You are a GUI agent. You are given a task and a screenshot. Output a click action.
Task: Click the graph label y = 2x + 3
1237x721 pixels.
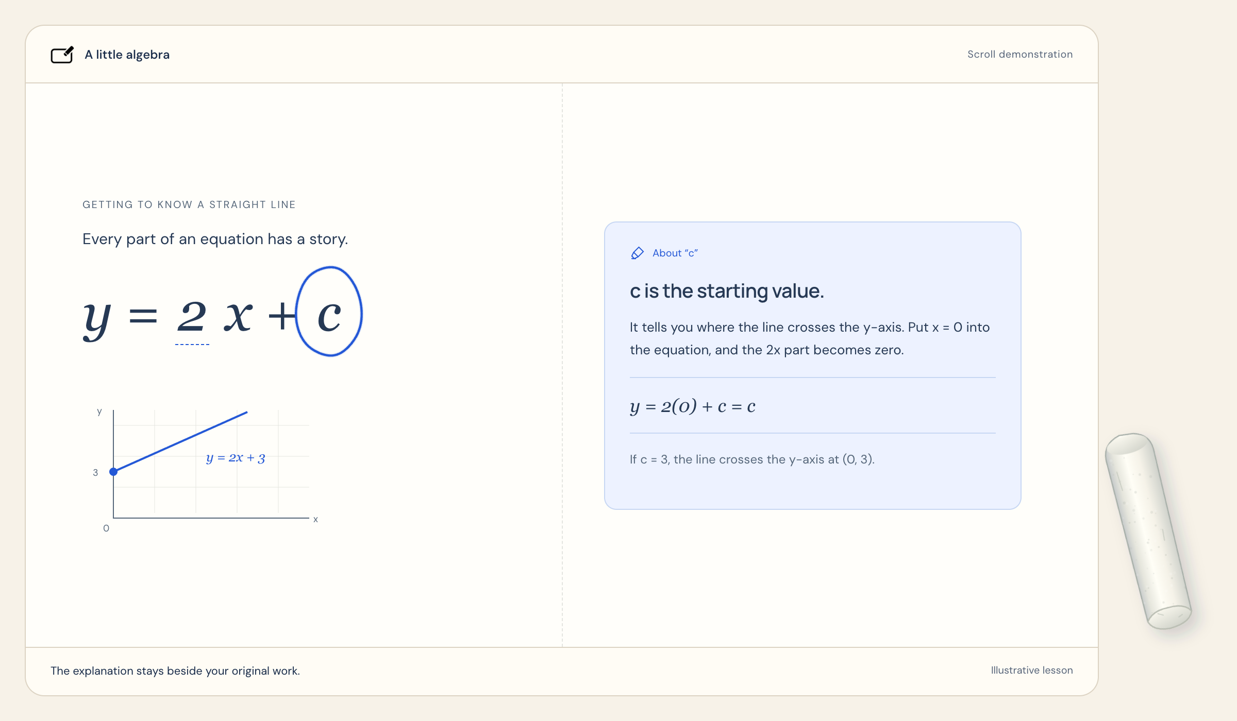[236, 458]
